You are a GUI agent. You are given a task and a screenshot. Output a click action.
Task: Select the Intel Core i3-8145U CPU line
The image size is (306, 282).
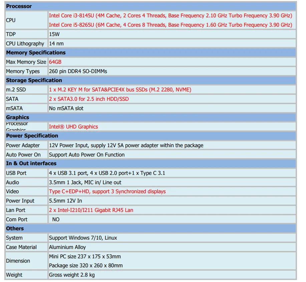click(x=171, y=16)
